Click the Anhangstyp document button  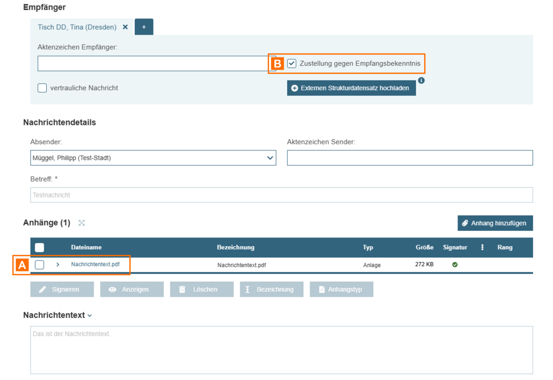[341, 289]
